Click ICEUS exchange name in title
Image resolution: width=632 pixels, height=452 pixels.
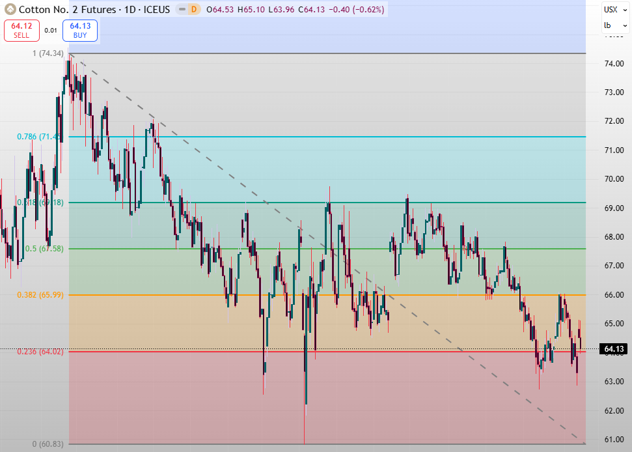154,10
